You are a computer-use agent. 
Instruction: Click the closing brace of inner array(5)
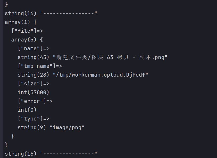(13, 136)
